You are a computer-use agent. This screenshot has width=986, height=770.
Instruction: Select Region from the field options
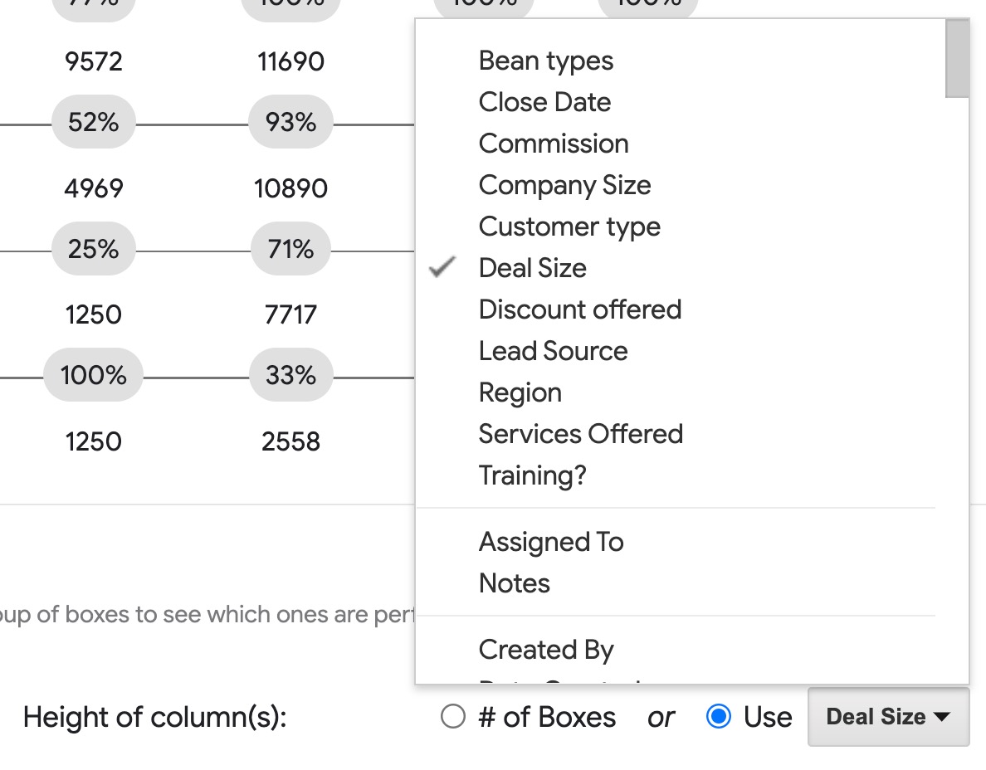tap(520, 392)
